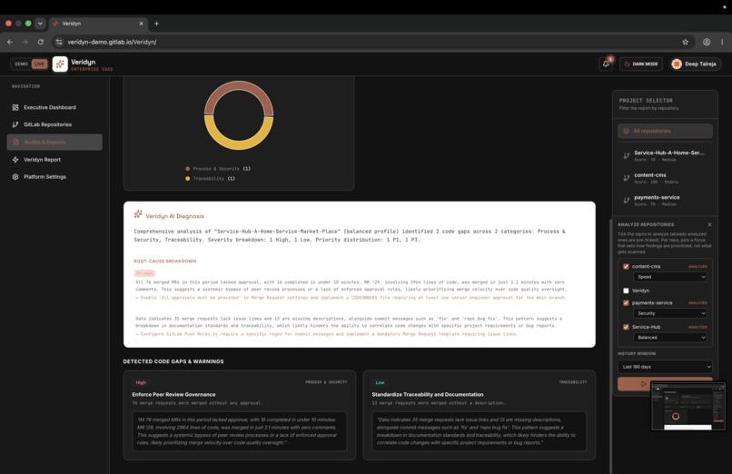Click branch icon beside Service-Hub-A-Home-Ser...
Image resolution: width=732 pixels, height=474 pixels.
627,156
